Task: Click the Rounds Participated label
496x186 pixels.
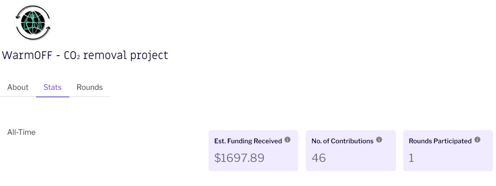Action: (440, 141)
